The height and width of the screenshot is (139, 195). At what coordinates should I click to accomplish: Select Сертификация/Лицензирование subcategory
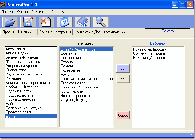click(x=87, y=79)
